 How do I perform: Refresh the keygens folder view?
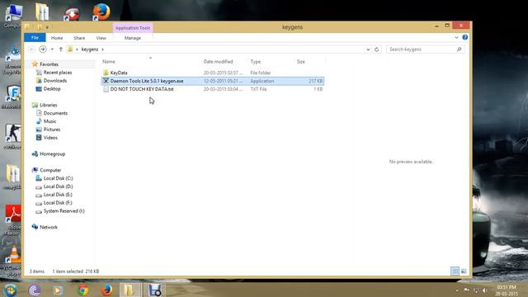(376, 49)
